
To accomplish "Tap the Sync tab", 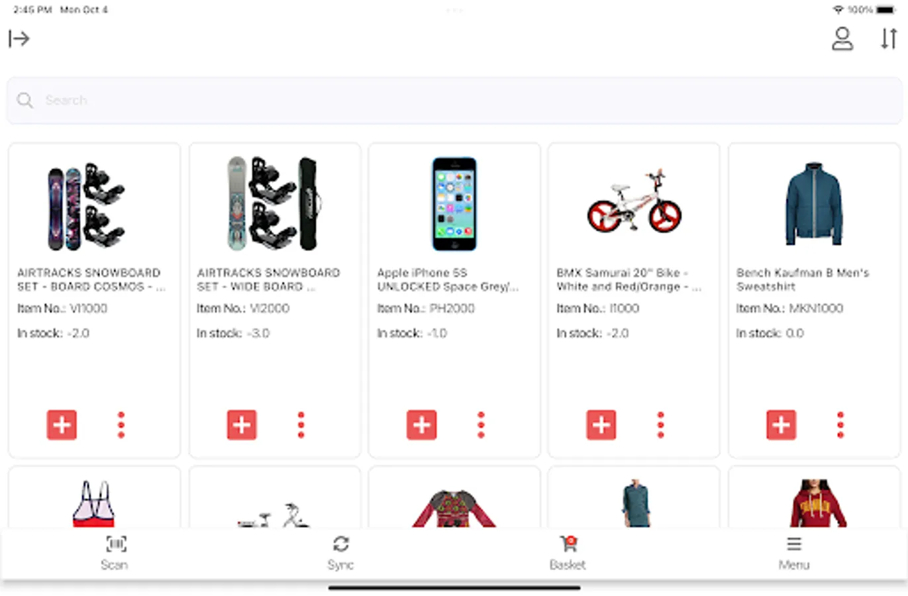I will pyautogui.click(x=340, y=553).
